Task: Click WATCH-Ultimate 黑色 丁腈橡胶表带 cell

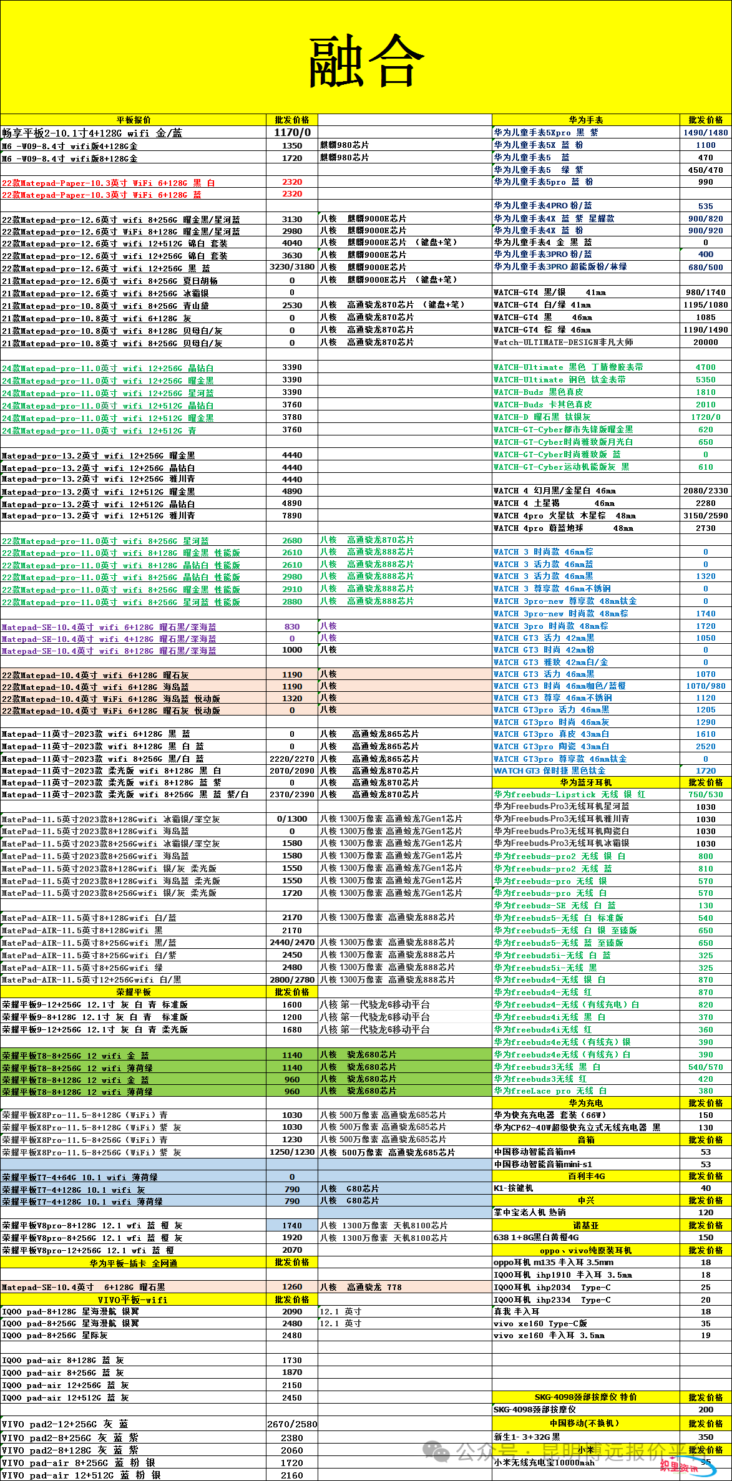Action: (x=586, y=367)
